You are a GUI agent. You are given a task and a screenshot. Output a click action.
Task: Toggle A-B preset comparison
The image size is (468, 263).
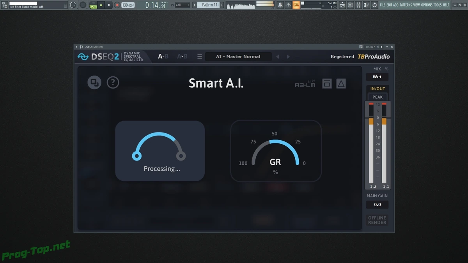click(163, 56)
